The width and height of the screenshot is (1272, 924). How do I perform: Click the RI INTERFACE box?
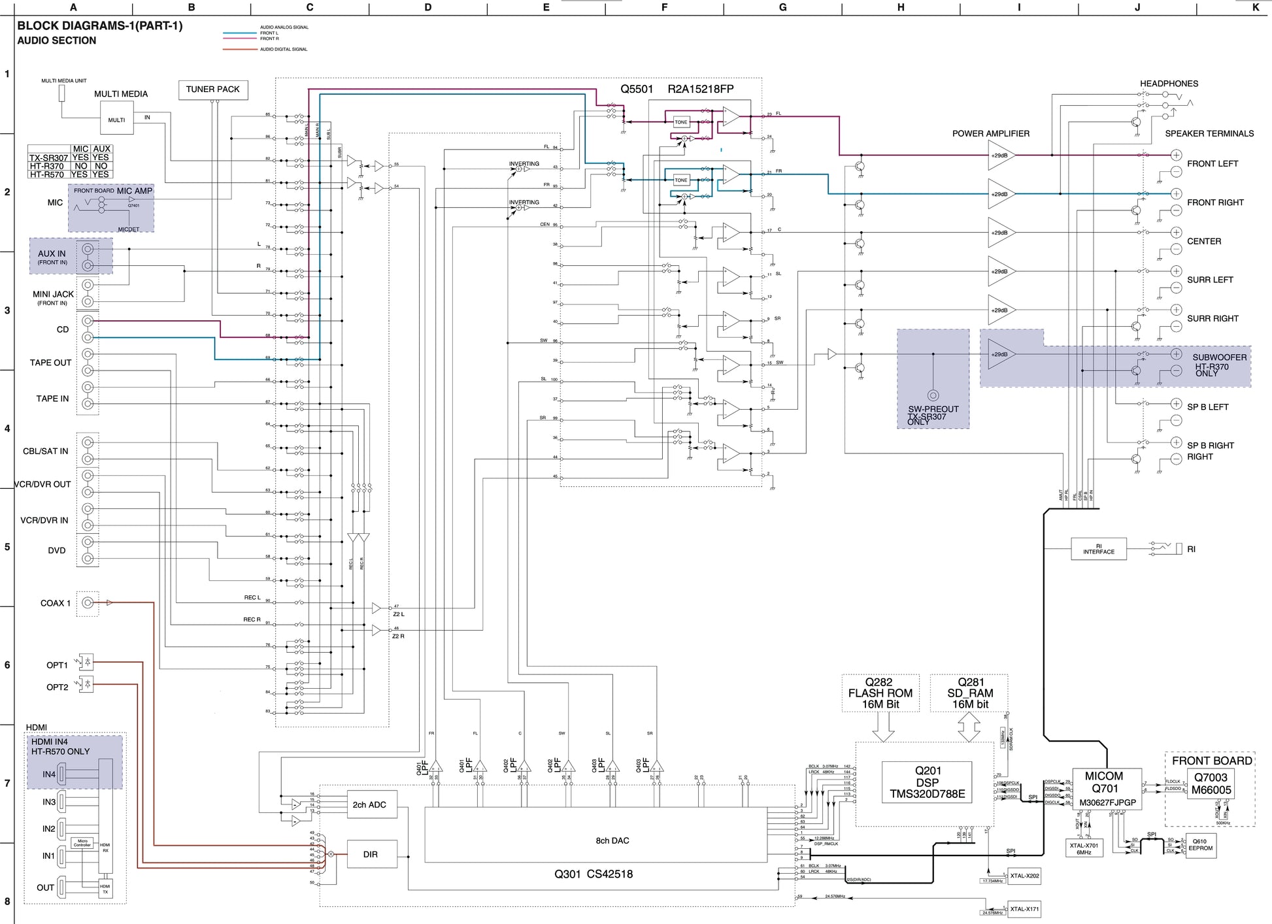click(1098, 549)
